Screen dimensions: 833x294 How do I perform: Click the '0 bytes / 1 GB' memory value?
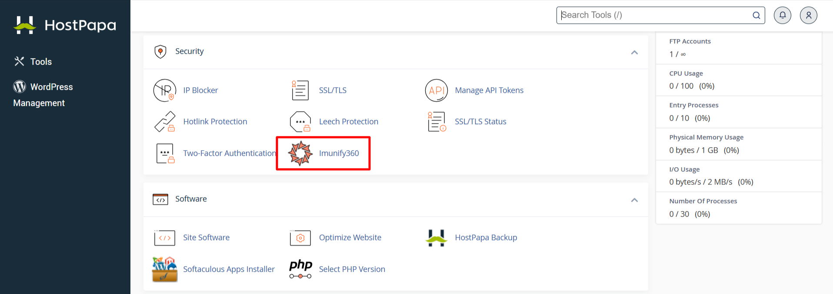693,150
